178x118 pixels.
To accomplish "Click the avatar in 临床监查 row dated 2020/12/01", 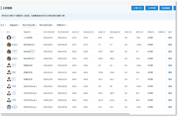I will click(x=9, y=59).
